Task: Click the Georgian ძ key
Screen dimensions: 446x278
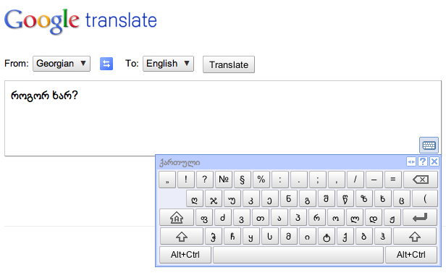Action: point(223,218)
